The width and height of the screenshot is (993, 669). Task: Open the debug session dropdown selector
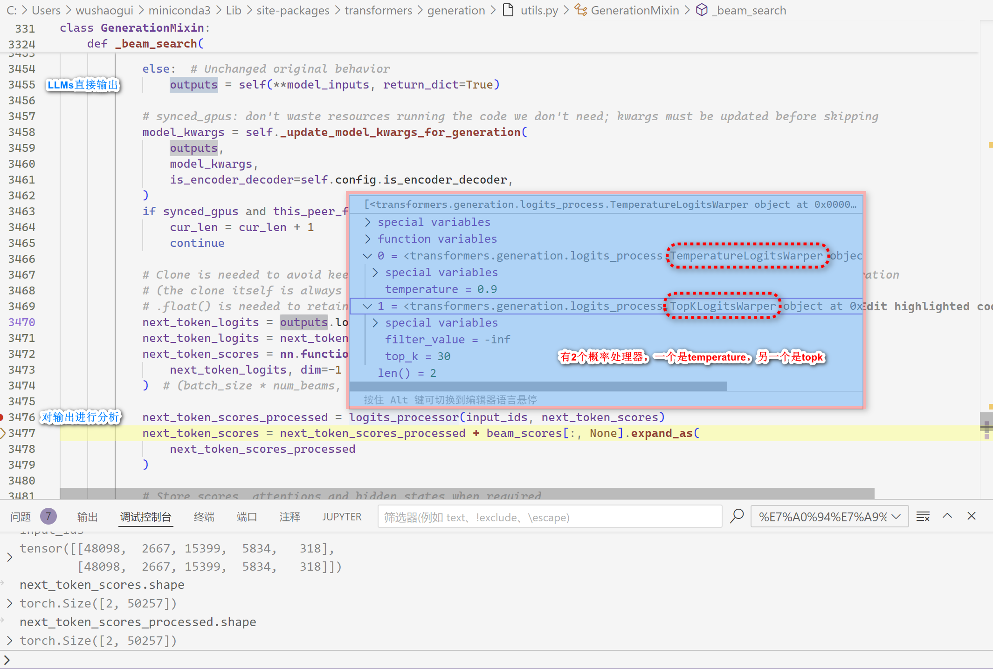pyautogui.click(x=829, y=516)
